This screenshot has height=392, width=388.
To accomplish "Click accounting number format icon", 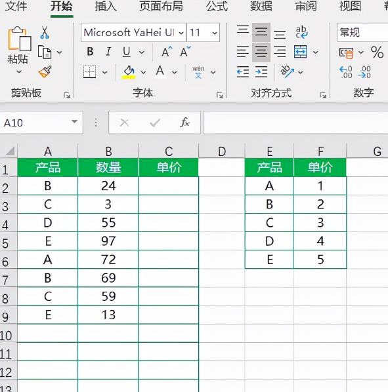I will point(346,52).
